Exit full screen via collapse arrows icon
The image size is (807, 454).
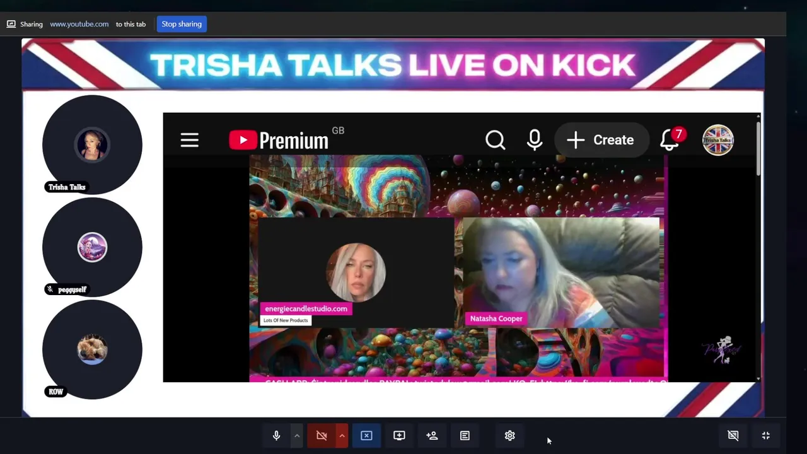coord(766,436)
